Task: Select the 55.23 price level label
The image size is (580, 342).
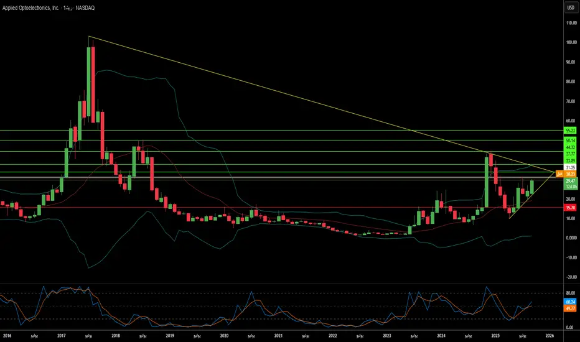Action: [571, 131]
